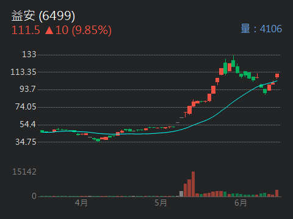Click the 34.75 price axis label

pos(26,142)
